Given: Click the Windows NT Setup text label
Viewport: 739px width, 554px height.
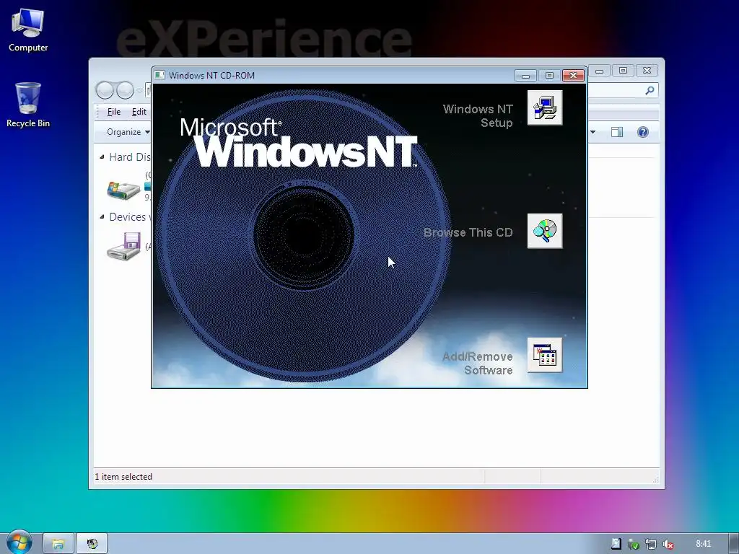Looking at the screenshot, I should coord(478,116).
